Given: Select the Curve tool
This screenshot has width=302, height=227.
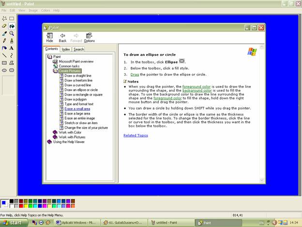Looking at the screenshot, I should pos(12,56).
